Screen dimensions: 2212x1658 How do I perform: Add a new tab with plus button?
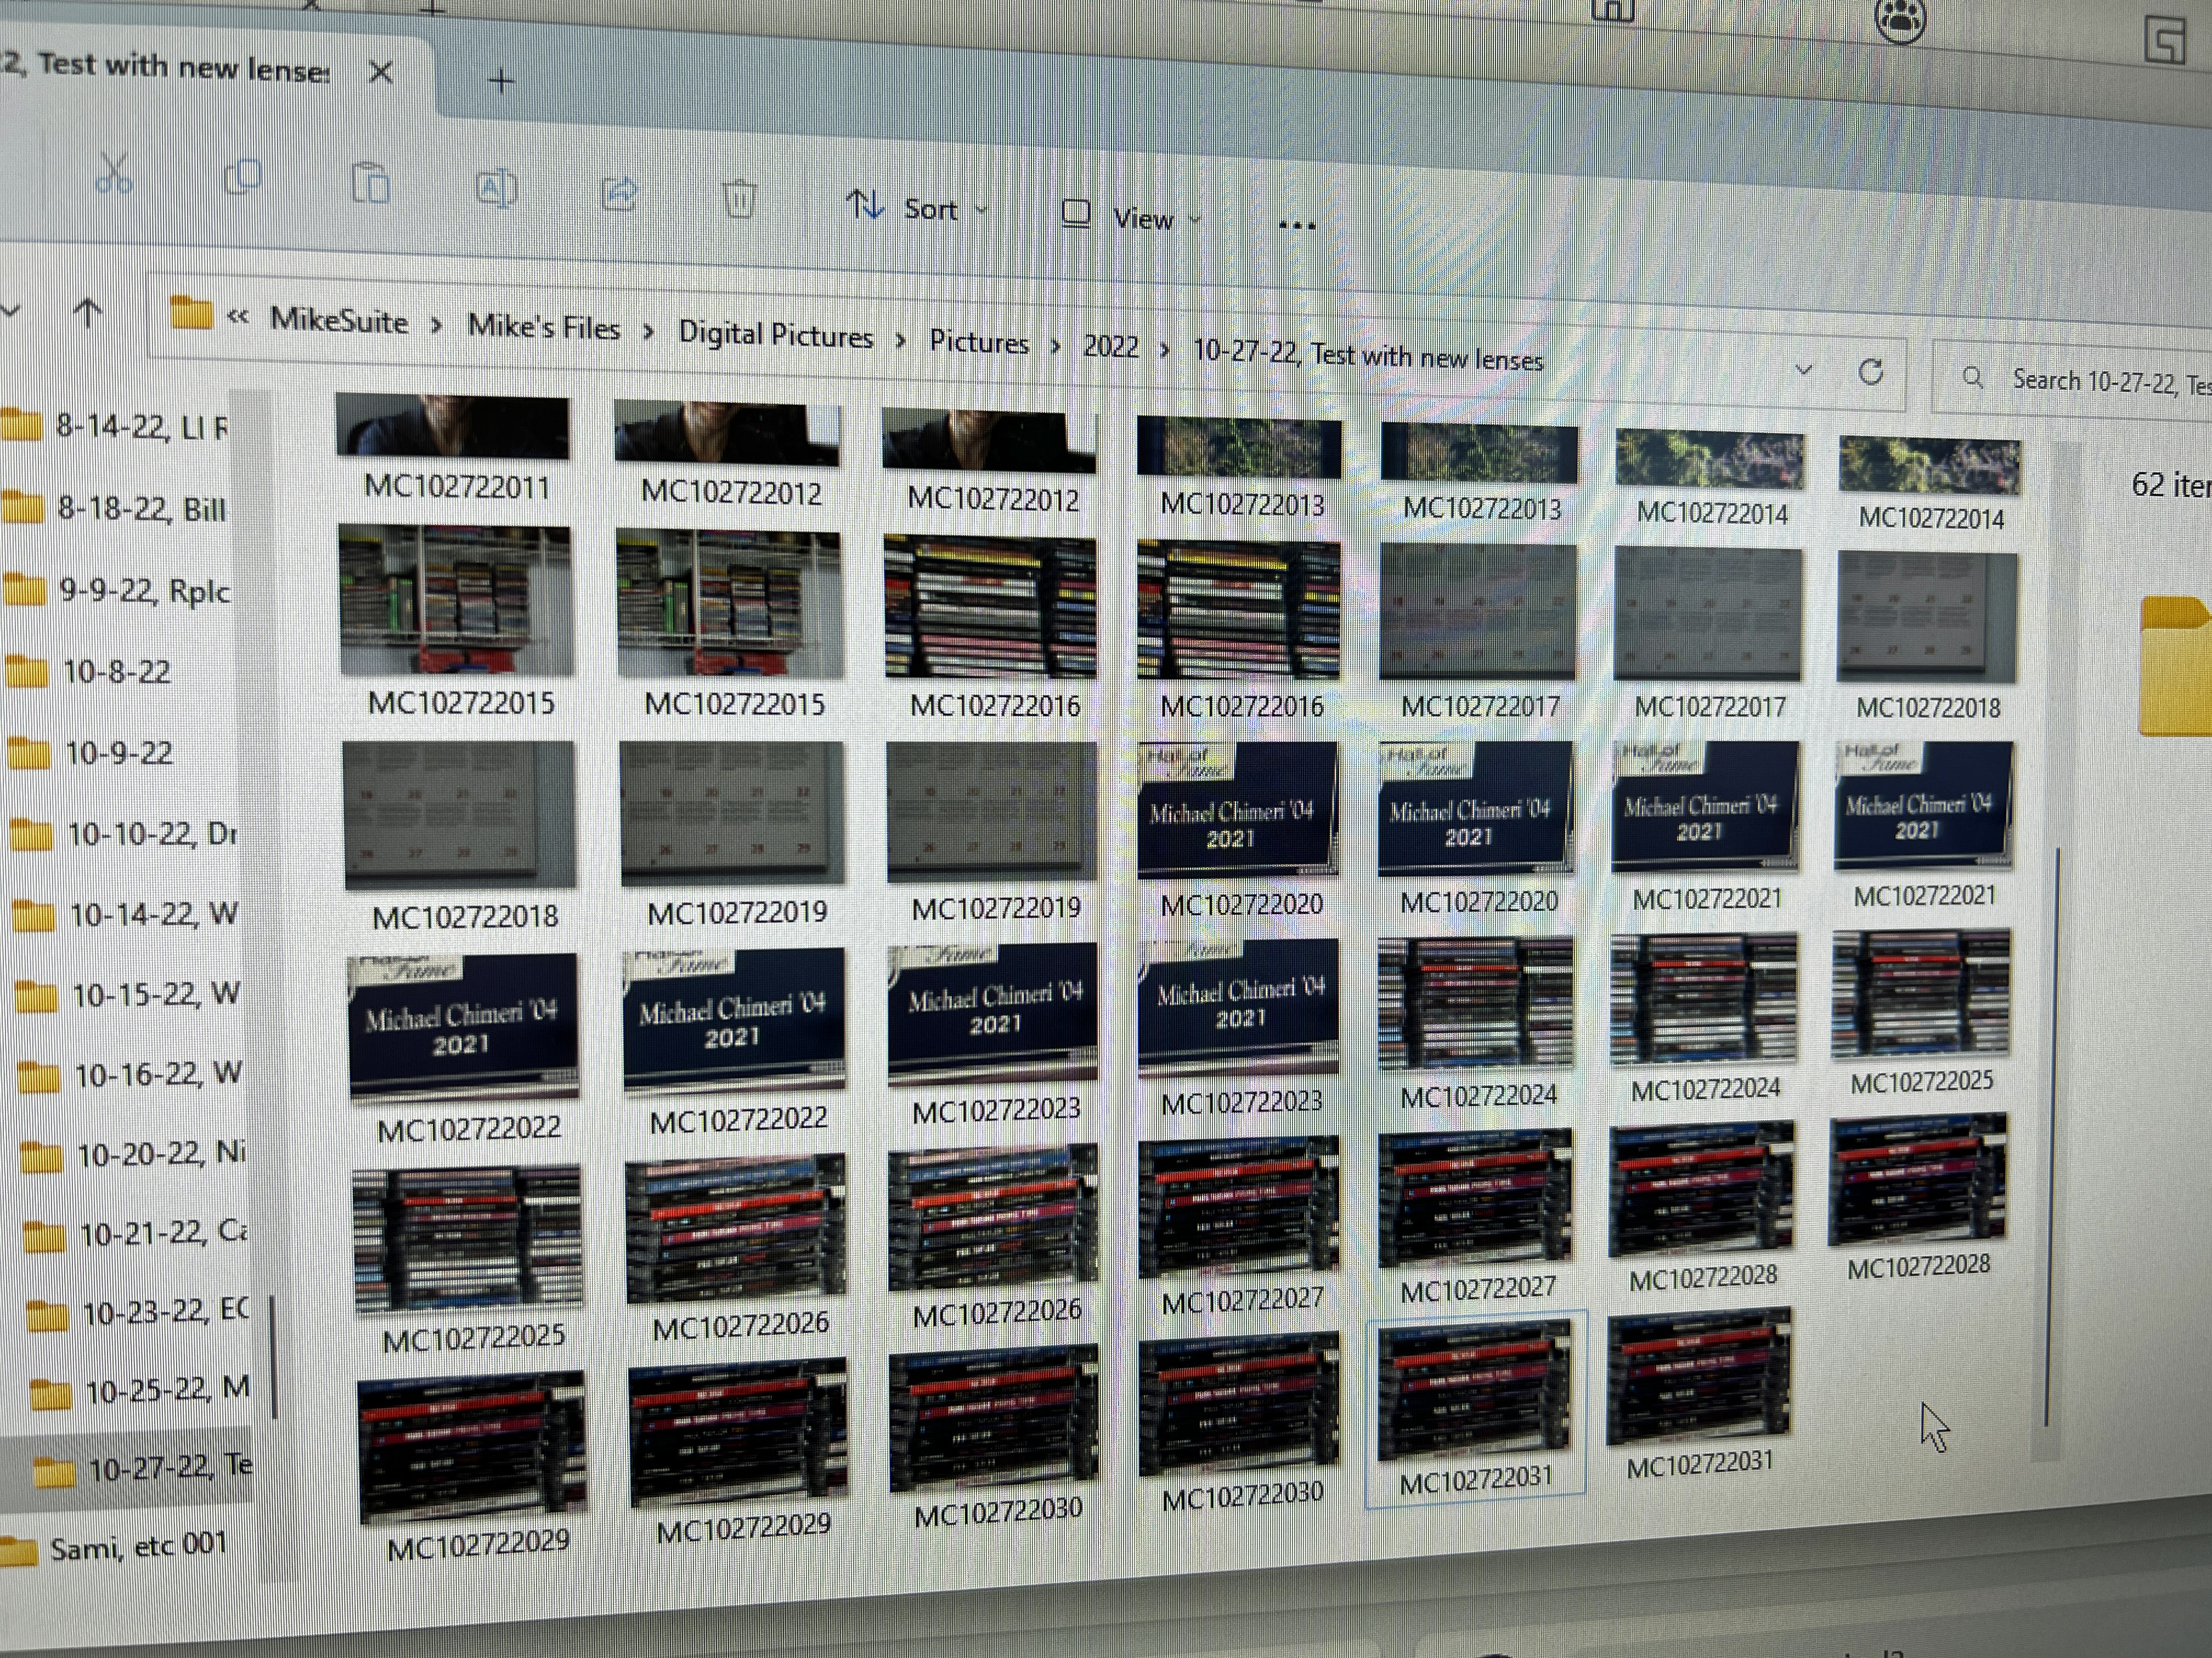pyautogui.click(x=502, y=80)
